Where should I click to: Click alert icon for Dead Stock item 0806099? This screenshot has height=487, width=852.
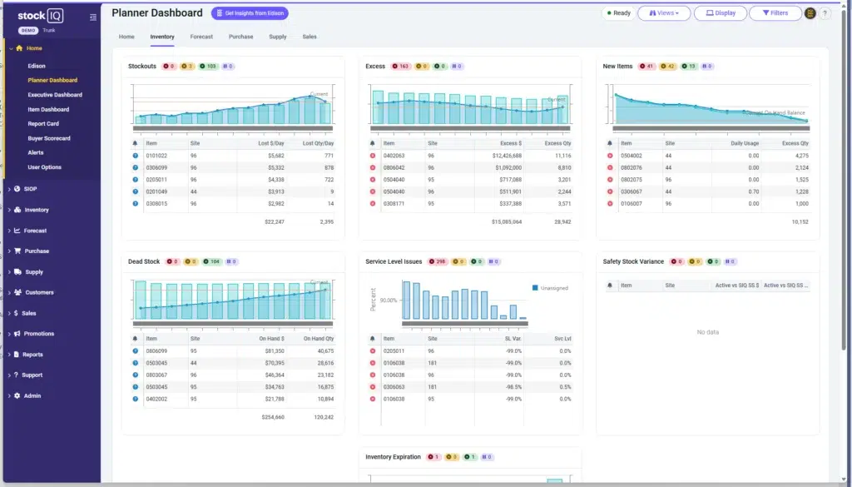136,351
